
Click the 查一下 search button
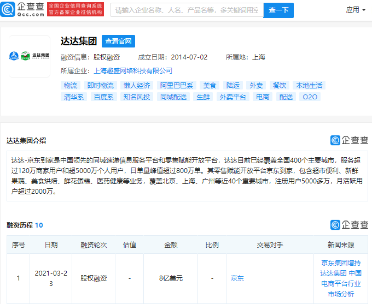click(278, 10)
